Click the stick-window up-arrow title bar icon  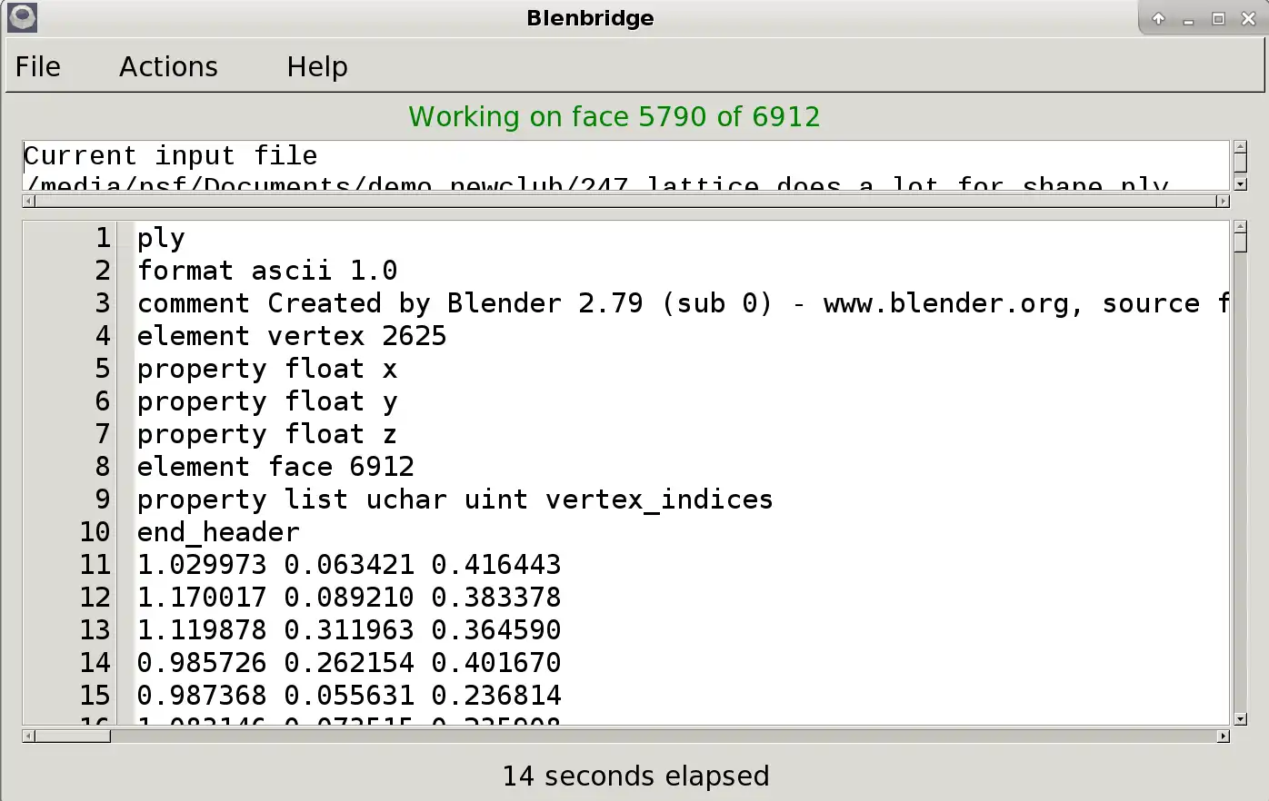click(x=1158, y=18)
